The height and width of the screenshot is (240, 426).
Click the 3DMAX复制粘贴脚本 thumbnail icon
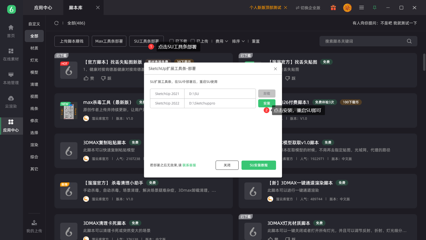click(x=69, y=151)
